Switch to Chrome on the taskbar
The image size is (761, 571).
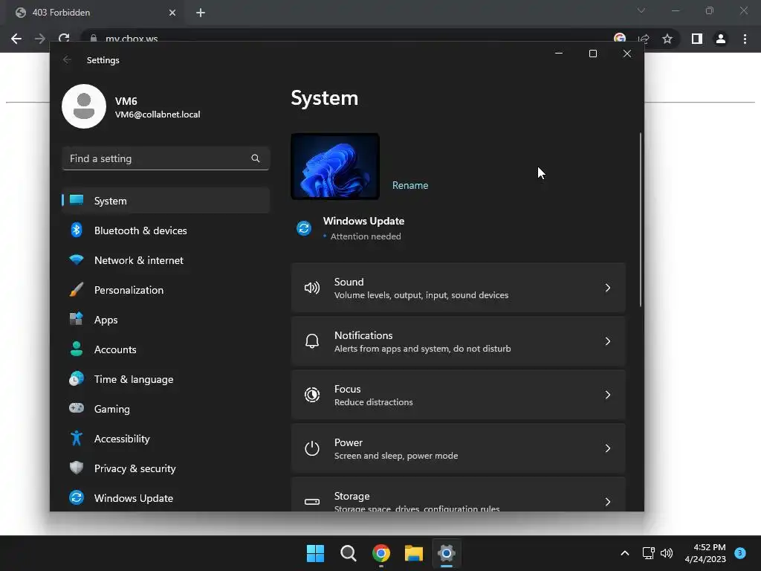381,553
